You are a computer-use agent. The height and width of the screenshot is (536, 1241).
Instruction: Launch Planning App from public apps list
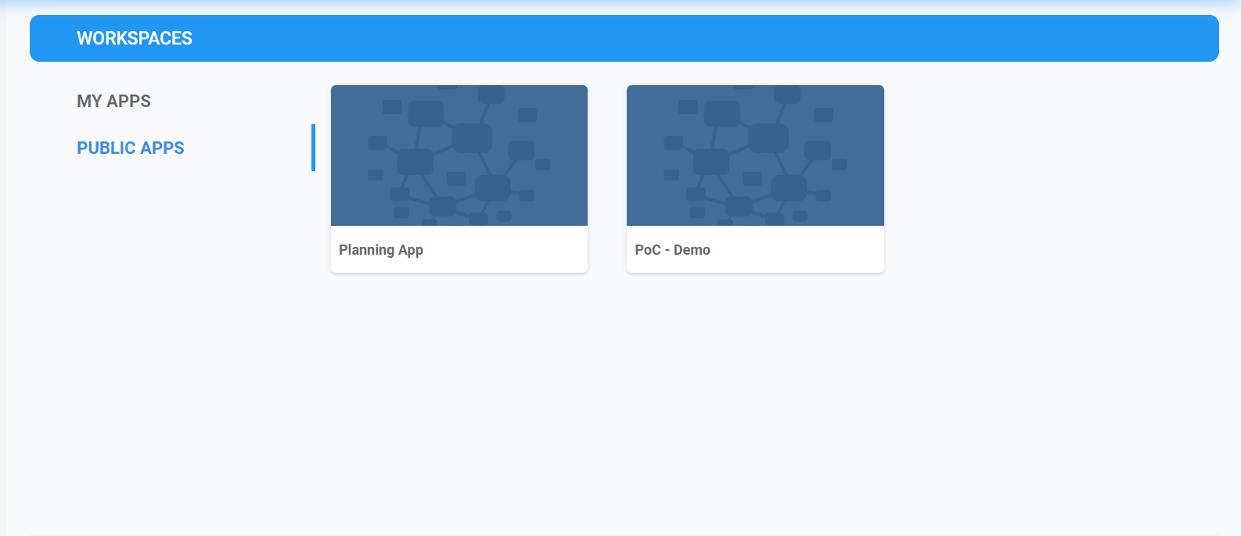[459, 178]
